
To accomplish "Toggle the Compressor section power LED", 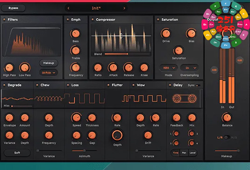I will [93, 20].
